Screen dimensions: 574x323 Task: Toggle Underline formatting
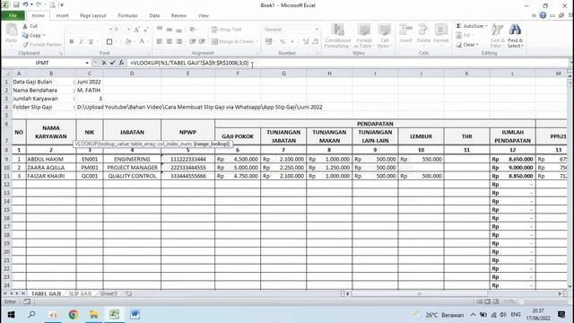[91, 42]
